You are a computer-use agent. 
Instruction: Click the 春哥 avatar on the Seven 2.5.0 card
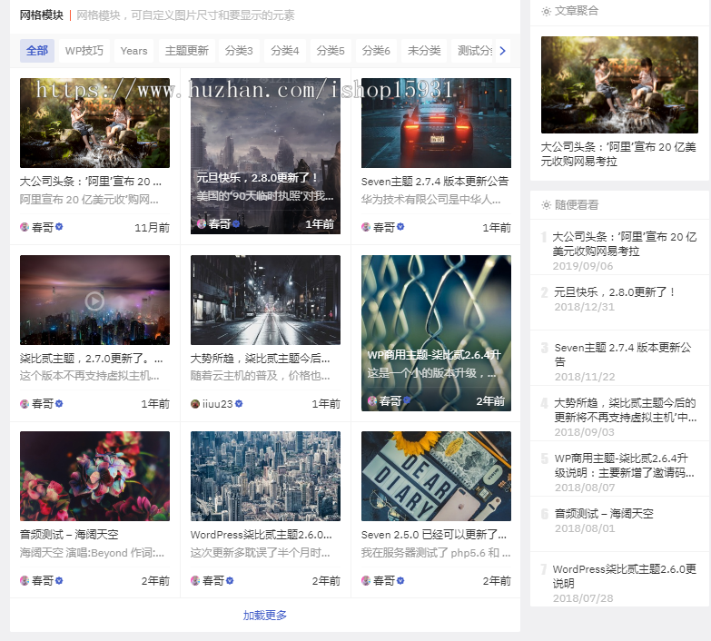[366, 581]
